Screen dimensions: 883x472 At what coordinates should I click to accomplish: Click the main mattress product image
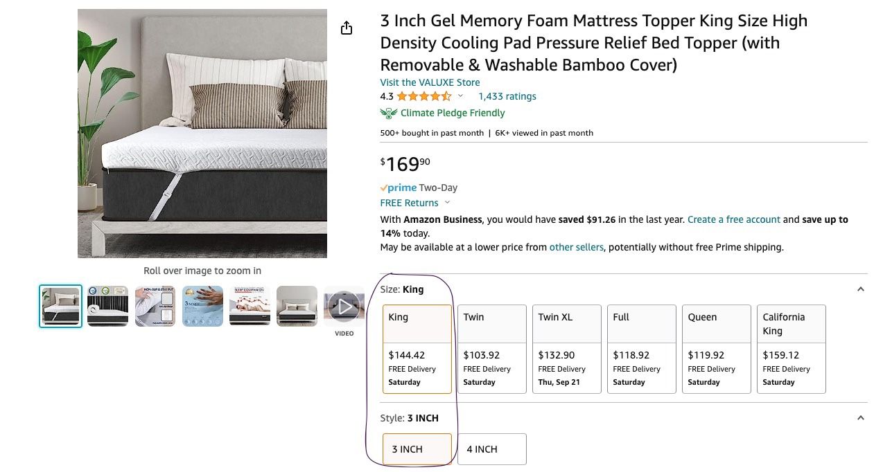pos(202,133)
